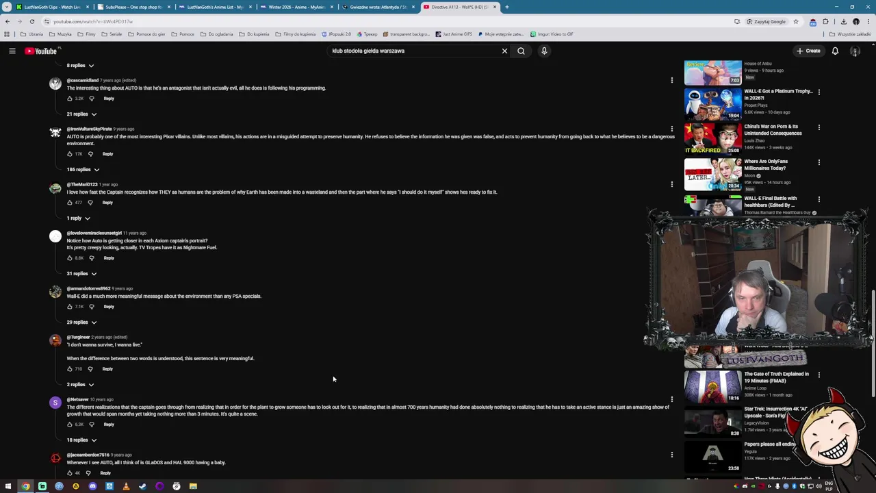Image resolution: width=876 pixels, height=493 pixels.
Task: Open the VLC cone icon in the taskbar
Action: (126, 486)
